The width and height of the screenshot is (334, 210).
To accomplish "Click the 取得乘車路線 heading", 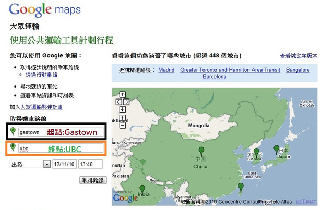I will pos(28,119).
